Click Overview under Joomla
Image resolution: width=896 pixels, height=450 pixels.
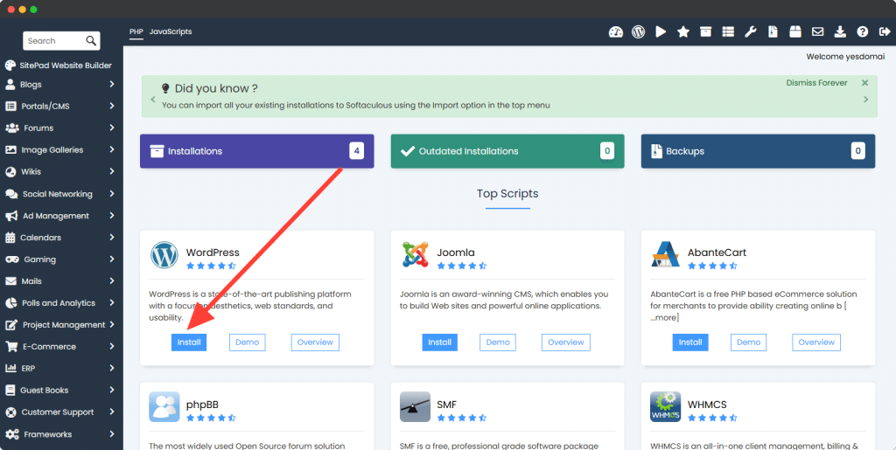click(x=566, y=343)
